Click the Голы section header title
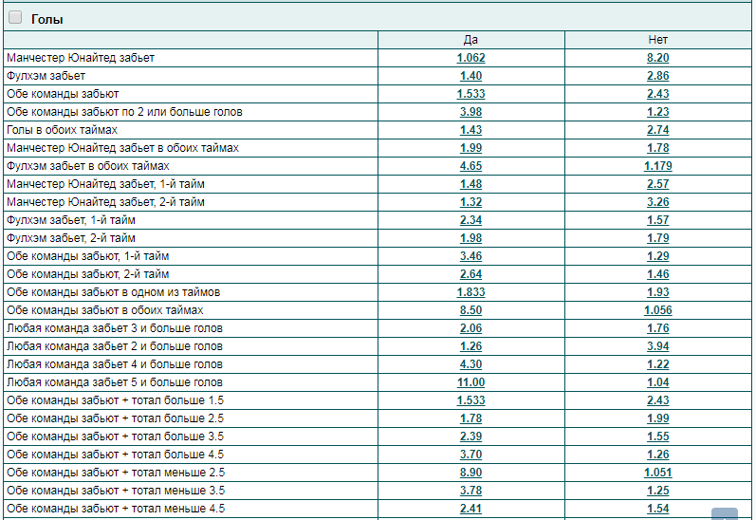 (46, 19)
